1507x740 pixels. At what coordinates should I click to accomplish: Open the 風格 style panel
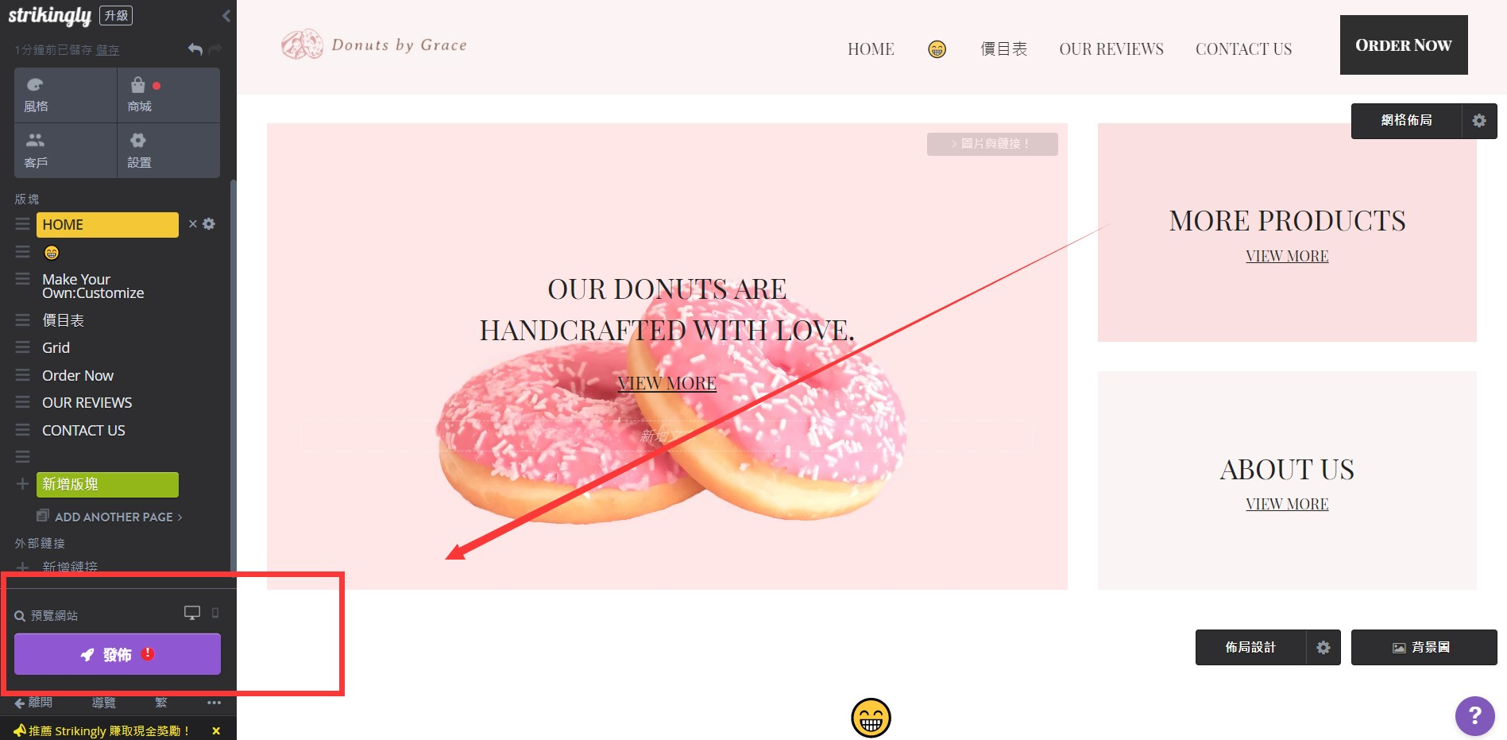click(x=65, y=95)
